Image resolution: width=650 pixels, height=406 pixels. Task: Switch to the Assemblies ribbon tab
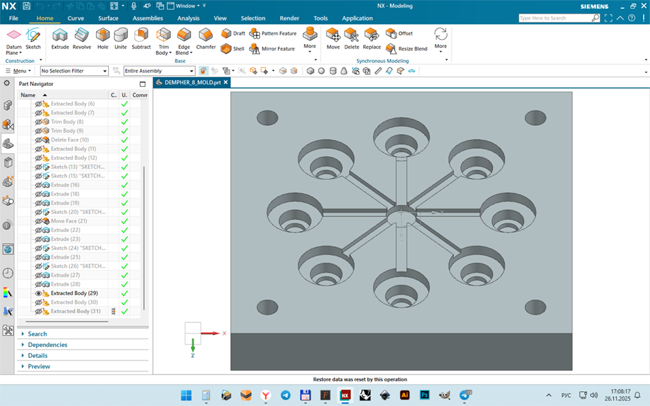click(x=148, y=18)
